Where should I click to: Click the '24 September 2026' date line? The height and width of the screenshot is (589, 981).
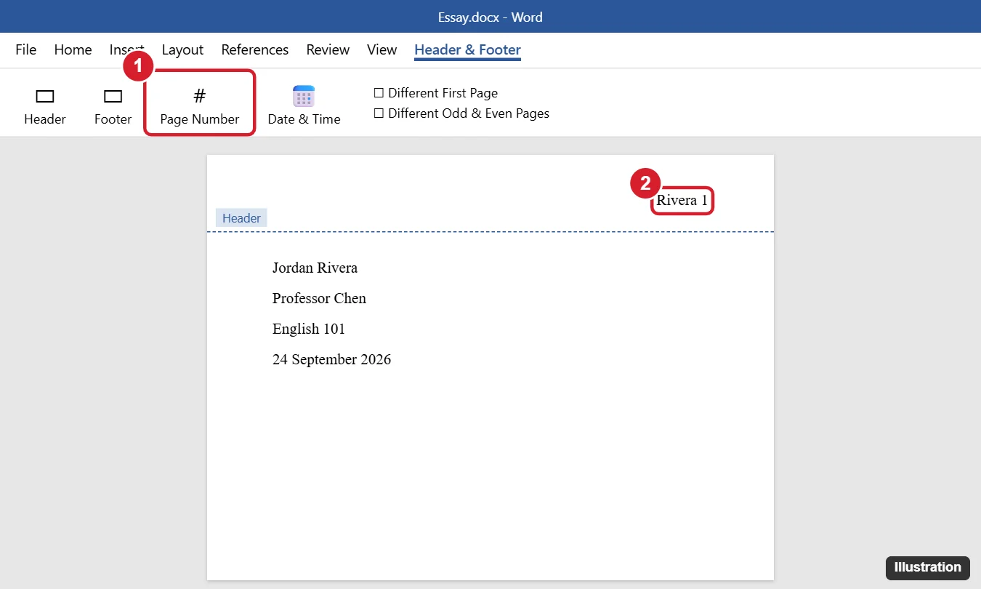331,359
